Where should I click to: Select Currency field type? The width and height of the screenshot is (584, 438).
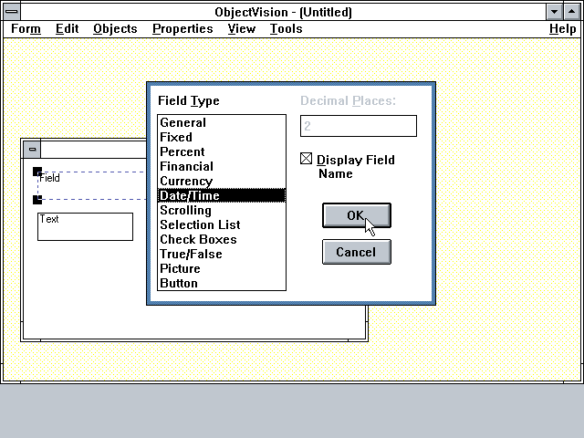tap(222, 181)
